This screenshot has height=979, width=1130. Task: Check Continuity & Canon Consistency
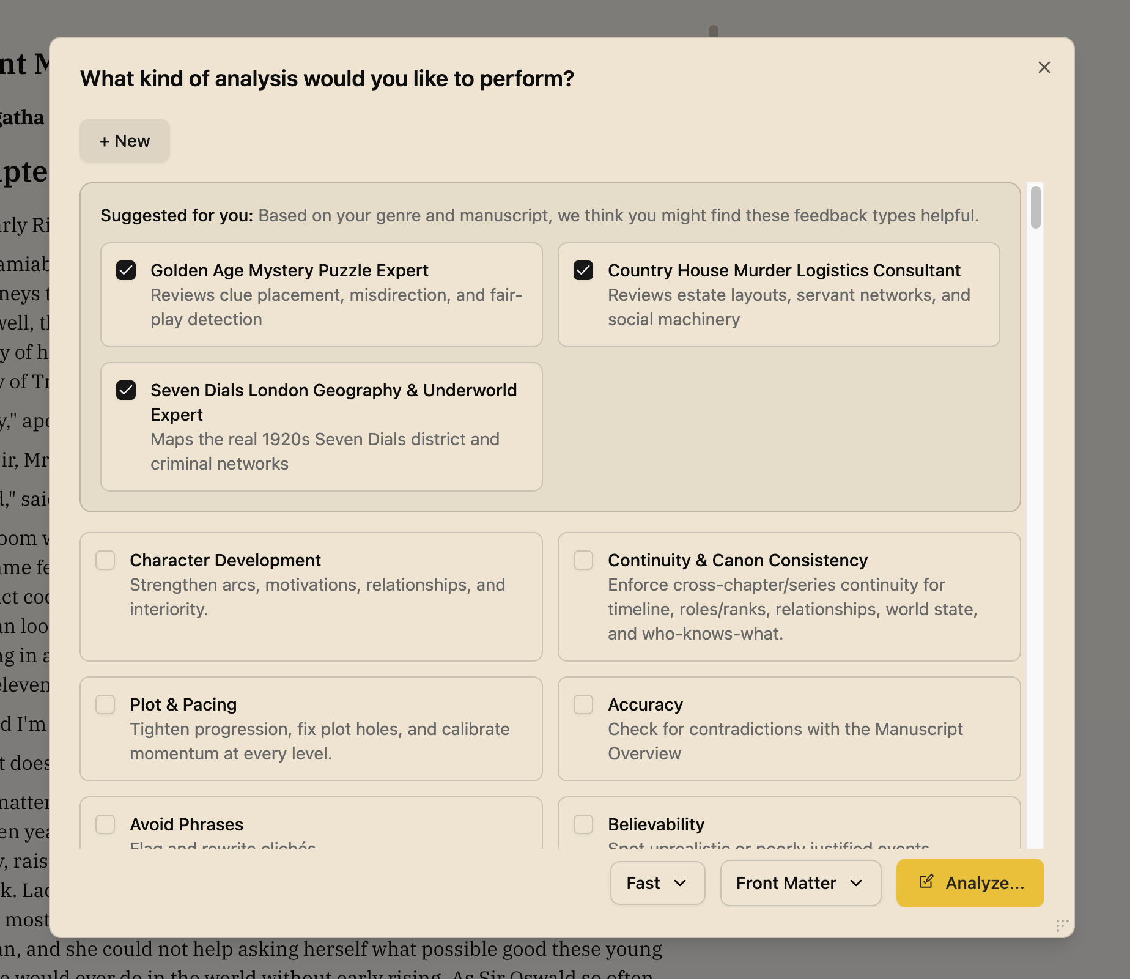(583, 560)
